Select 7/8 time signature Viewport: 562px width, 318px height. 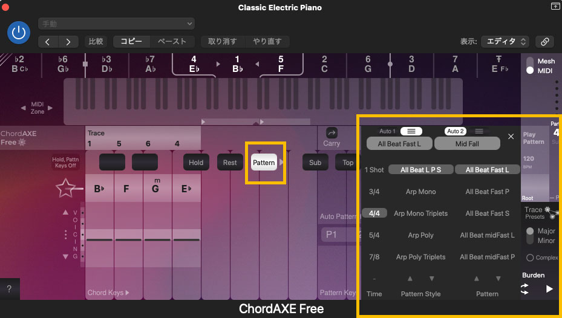374,257
